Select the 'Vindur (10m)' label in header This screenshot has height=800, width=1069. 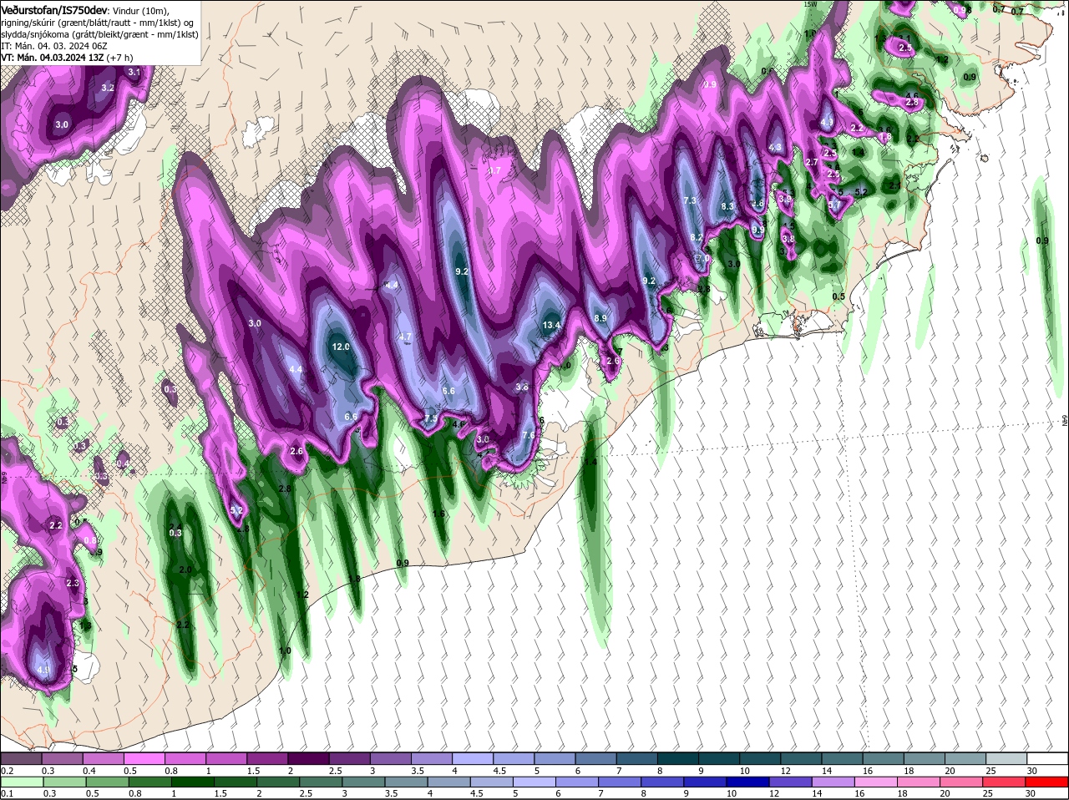[x=141, y=10]
